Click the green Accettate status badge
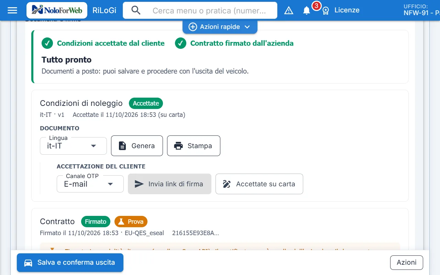 coord(146,103)
